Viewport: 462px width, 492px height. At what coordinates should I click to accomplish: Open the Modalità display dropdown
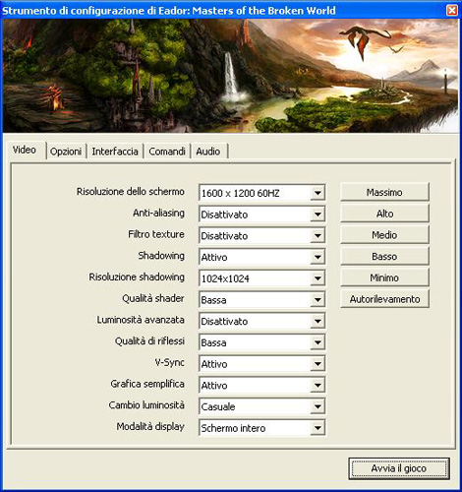click(x=262, y=427)
